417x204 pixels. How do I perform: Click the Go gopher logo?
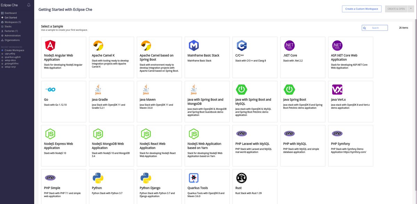tap(50, 89)
